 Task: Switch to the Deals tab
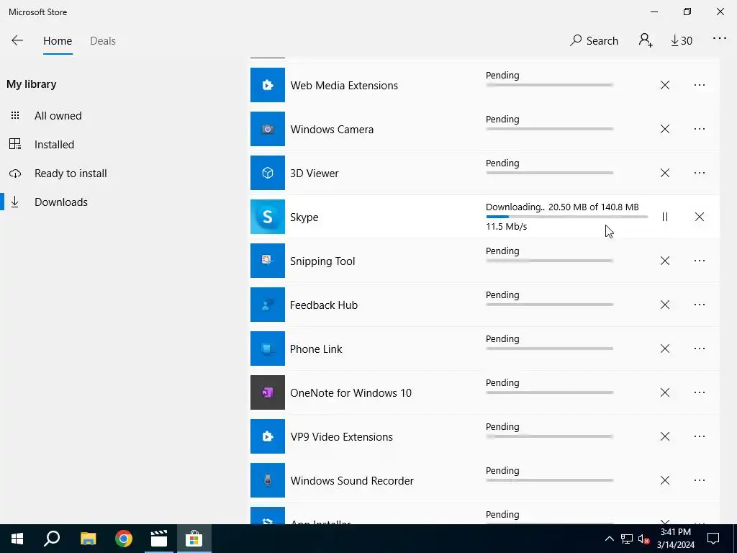(103, 41)
